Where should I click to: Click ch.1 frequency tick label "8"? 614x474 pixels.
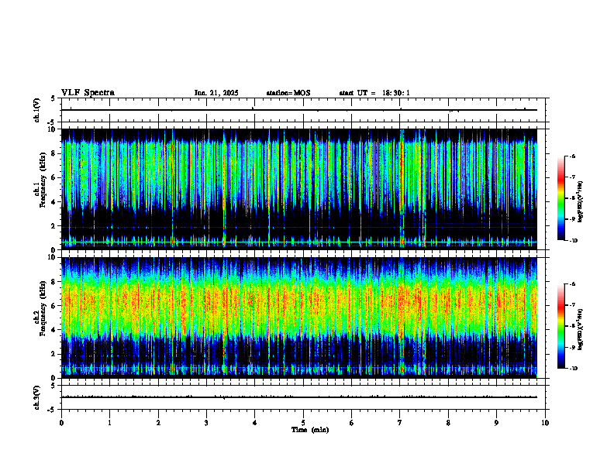tap(54, 153)
